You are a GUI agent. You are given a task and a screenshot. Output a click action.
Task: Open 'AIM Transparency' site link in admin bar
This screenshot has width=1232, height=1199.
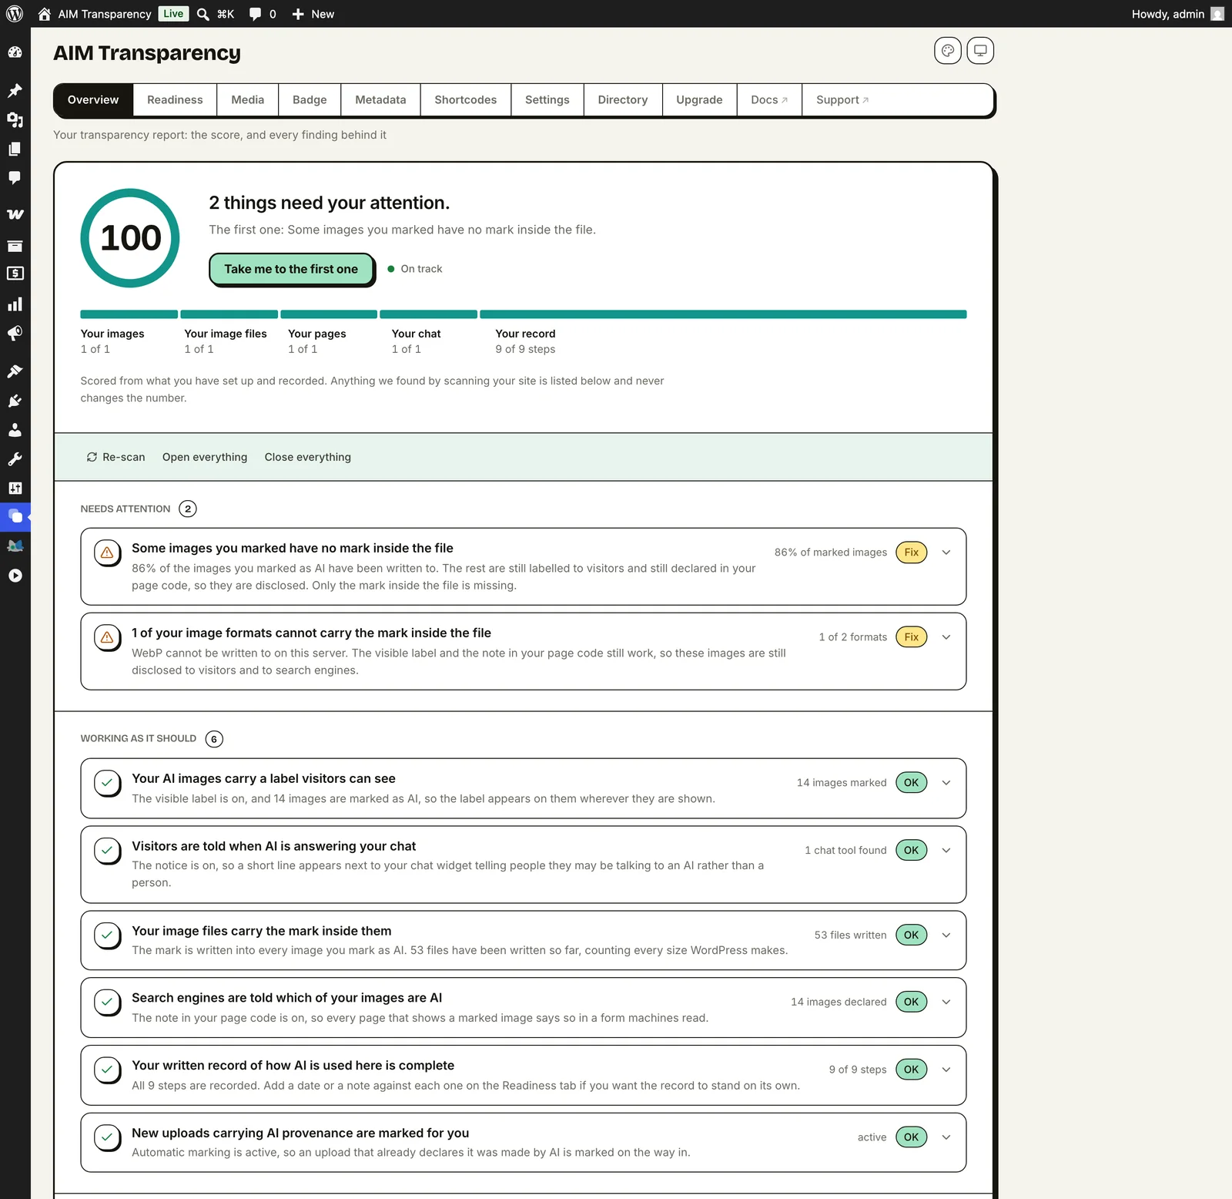[95, 14]
